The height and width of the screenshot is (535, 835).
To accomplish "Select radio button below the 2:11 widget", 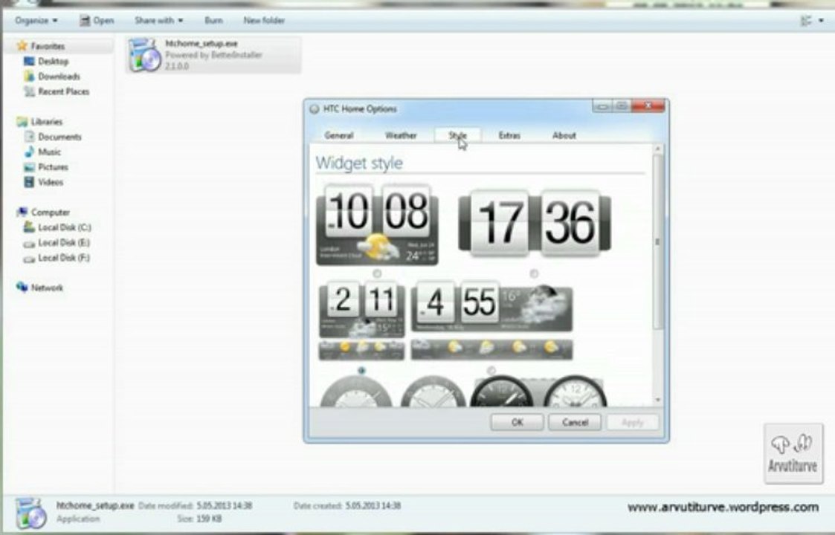I will [x=362, y=370].
